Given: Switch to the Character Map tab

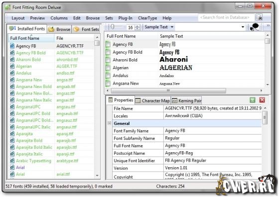Looking at the screenshot, I should pyautogui.click(x=152, y=100).
